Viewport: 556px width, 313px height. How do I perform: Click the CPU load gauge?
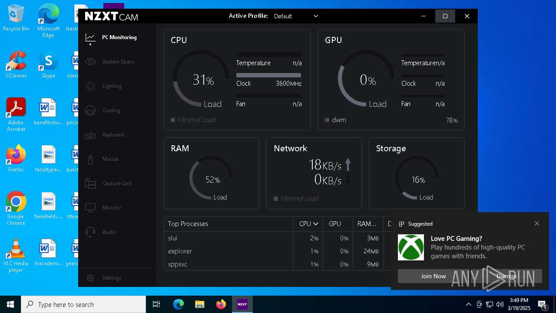point(201,78)
